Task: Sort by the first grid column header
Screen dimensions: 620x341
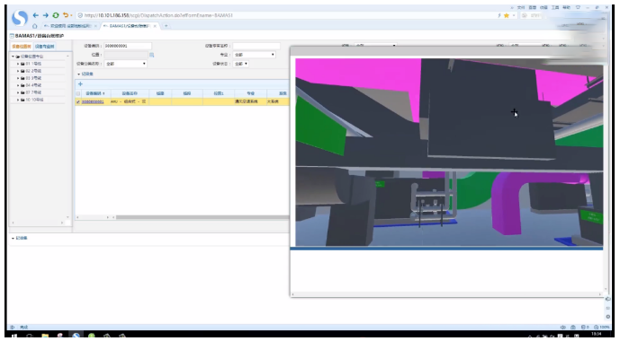Action: (95, 94)
